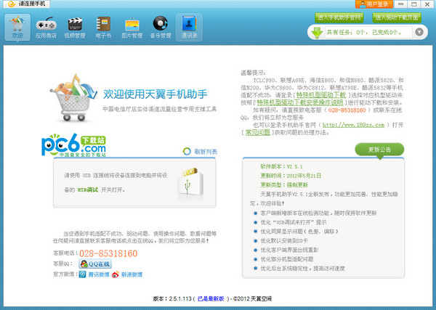Click the USB调试 highlighted text

pyautogui.click(x=88, y=189)
